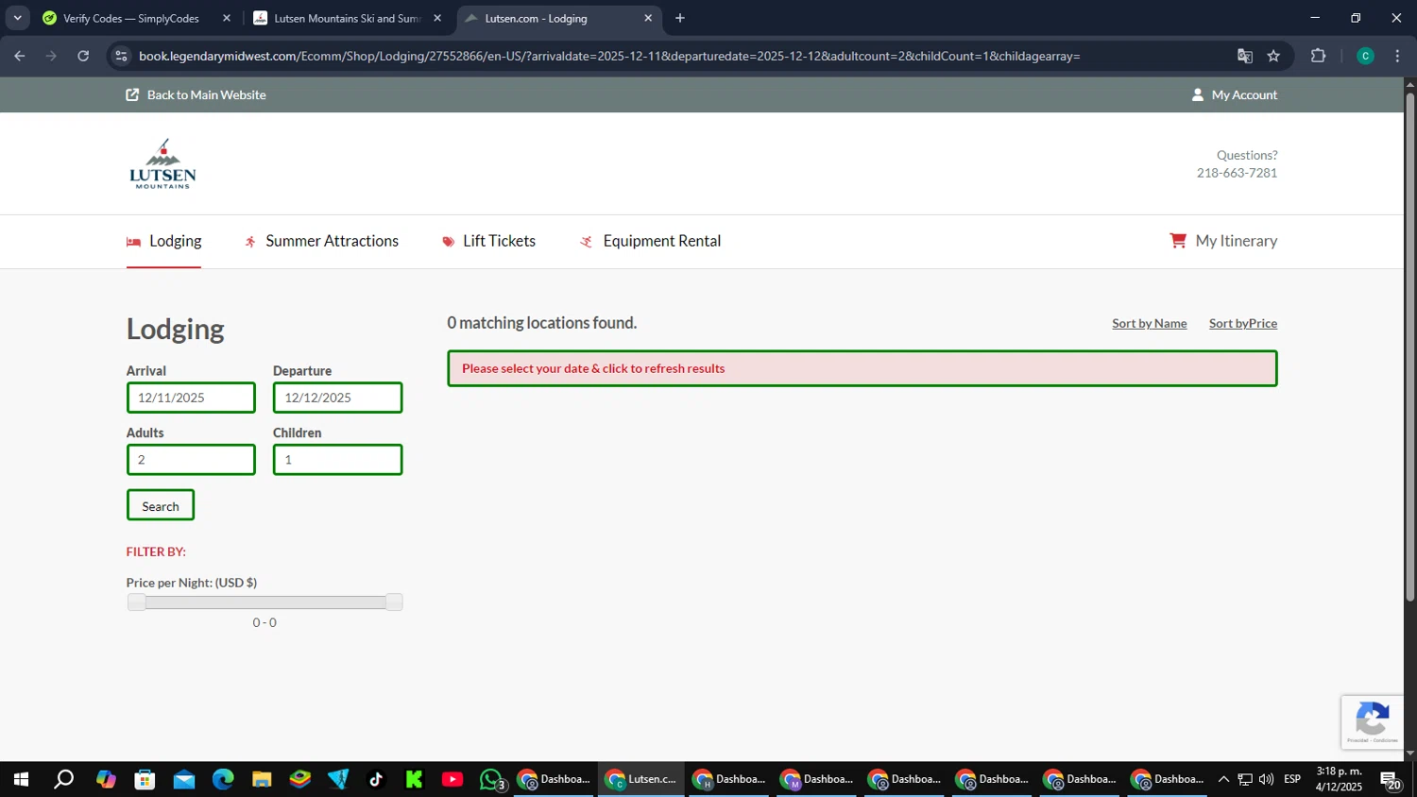Click the 'Please select your date' alert message
The image size is (1417, 797).
(x=862, y=368)
